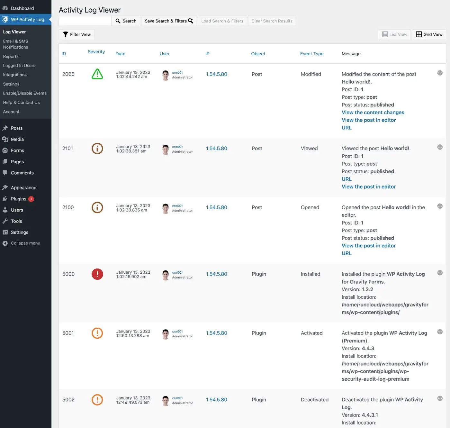Click into the activity log search field
Viewport: 450px width, 428px height.
(x=85, y=21)
